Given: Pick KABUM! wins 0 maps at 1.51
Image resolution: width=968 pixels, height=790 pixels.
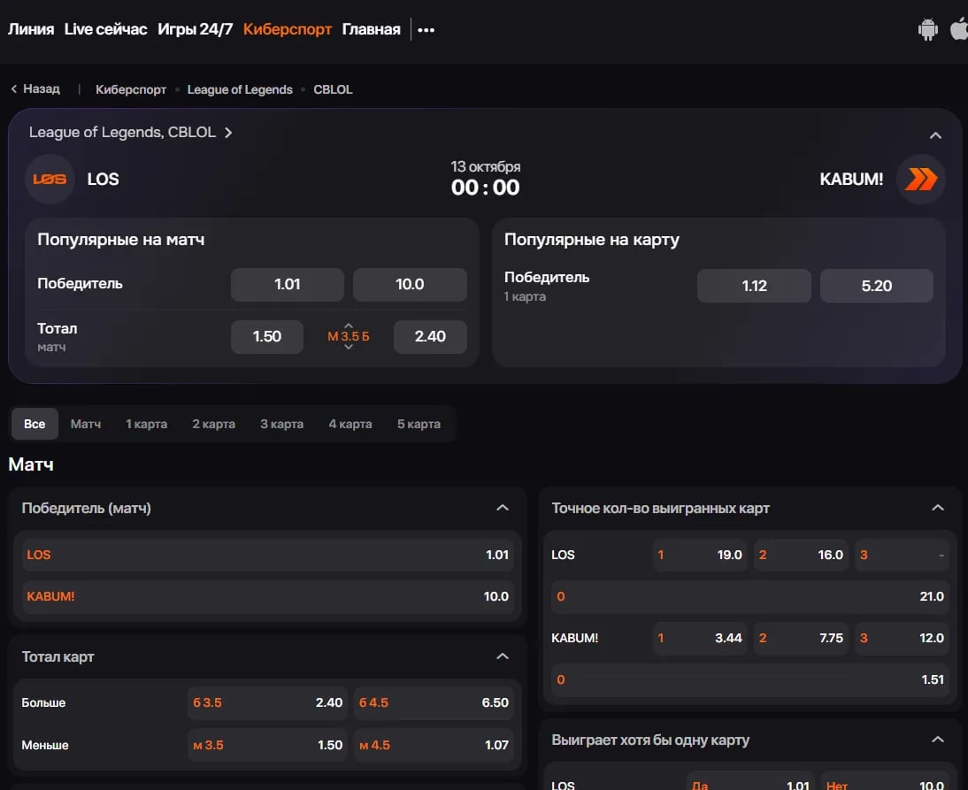Looking at the screenshot, I should [750, 679].
